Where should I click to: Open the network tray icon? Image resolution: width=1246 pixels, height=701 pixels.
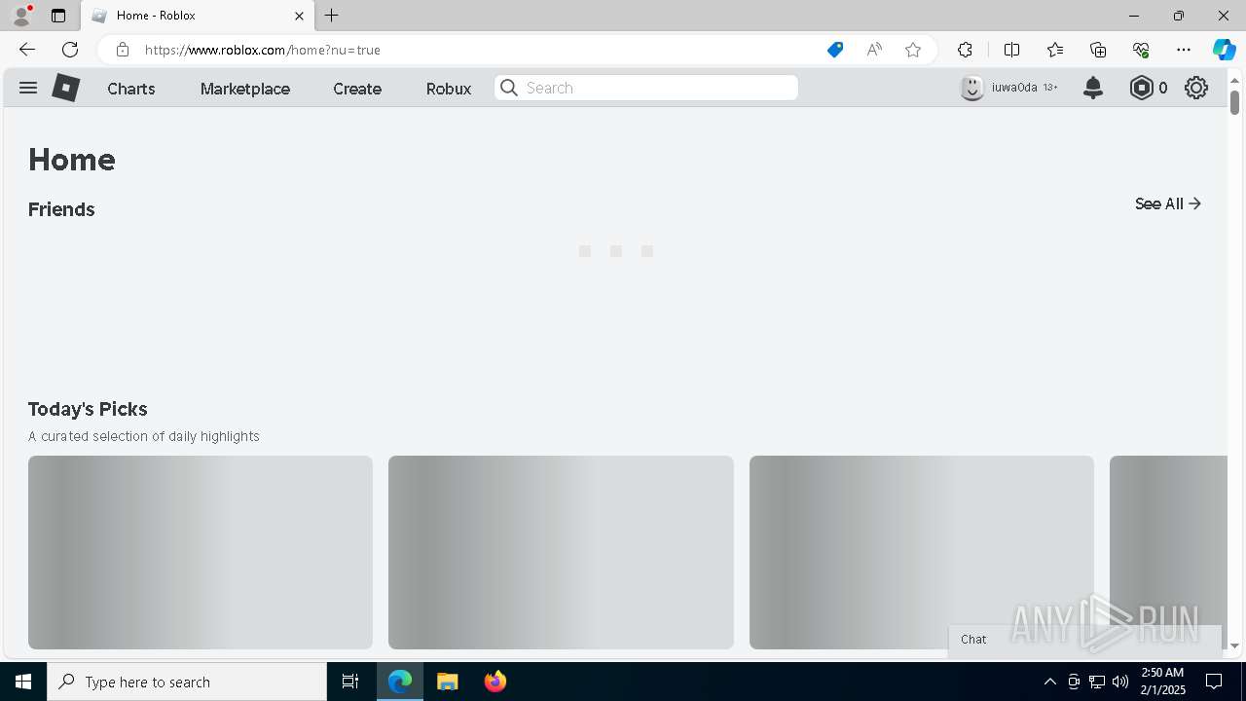1097,682
